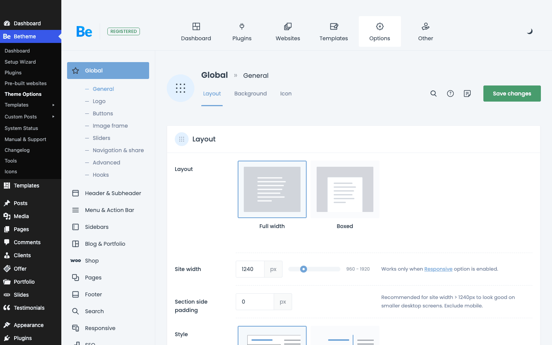The width and height of the screenshot is (552, 345).
Task: Expand the Menu & Action Bar section
Action: click(108, 210)
